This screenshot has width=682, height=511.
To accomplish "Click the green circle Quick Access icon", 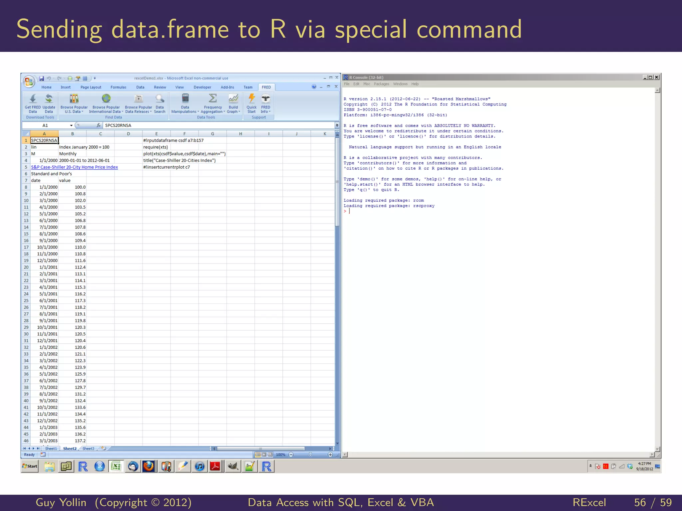I will (70, 79).
